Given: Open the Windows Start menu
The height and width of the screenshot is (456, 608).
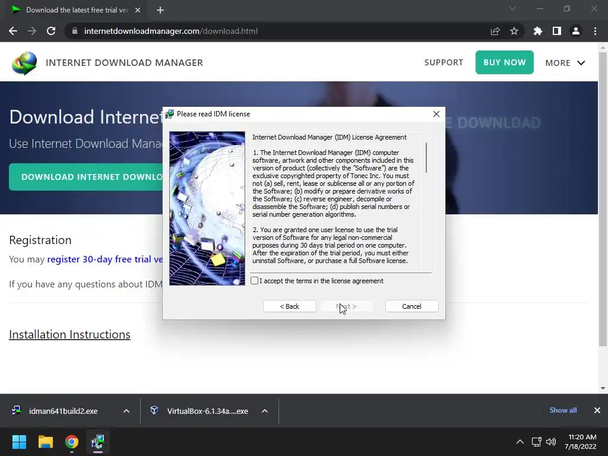Looking at the screenshot, I should point(19,442).
